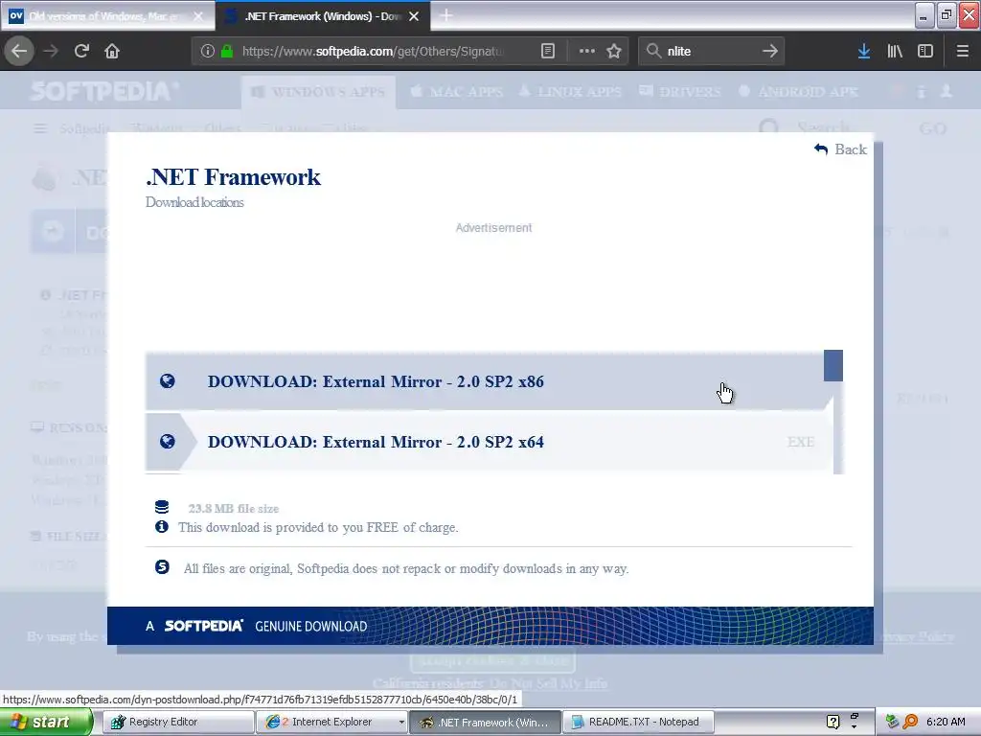Image resolution: width=981 pixels, height=736 pixels.
Task: Submit the nlite search arrow
Action: coord(770,52)
